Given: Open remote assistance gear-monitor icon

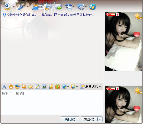Looking at the screenshot, I should click(x=81, y=7).
